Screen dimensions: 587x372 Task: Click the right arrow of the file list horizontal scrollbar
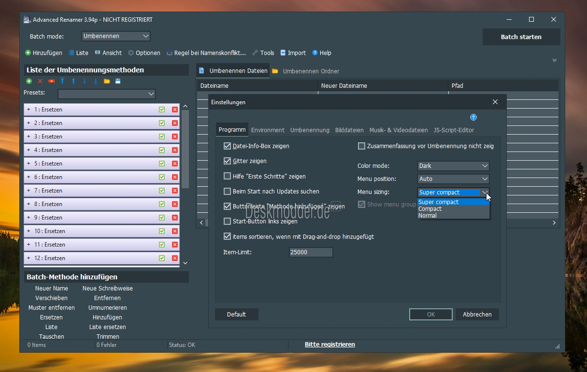[x=554, y=222]
